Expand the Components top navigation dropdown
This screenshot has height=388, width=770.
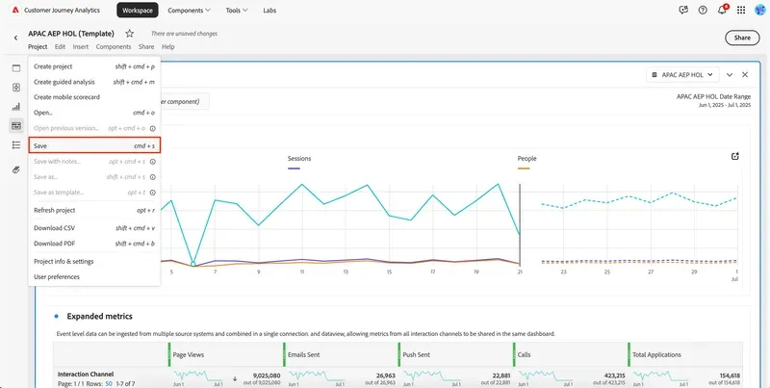tap(189, 10)
